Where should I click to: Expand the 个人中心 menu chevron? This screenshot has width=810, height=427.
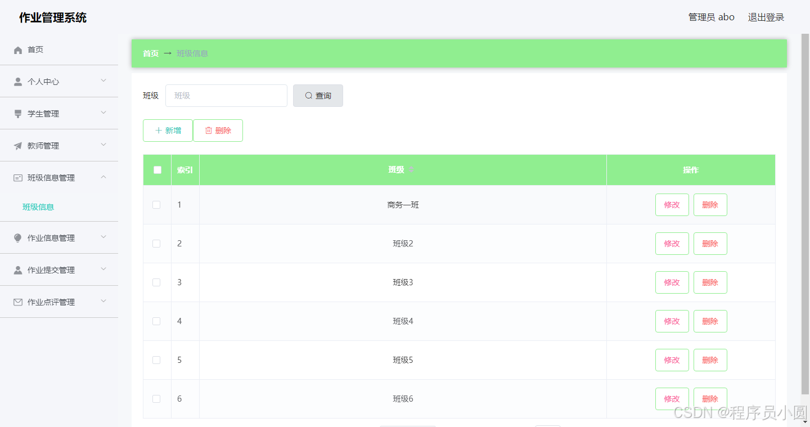click(103, 81)
